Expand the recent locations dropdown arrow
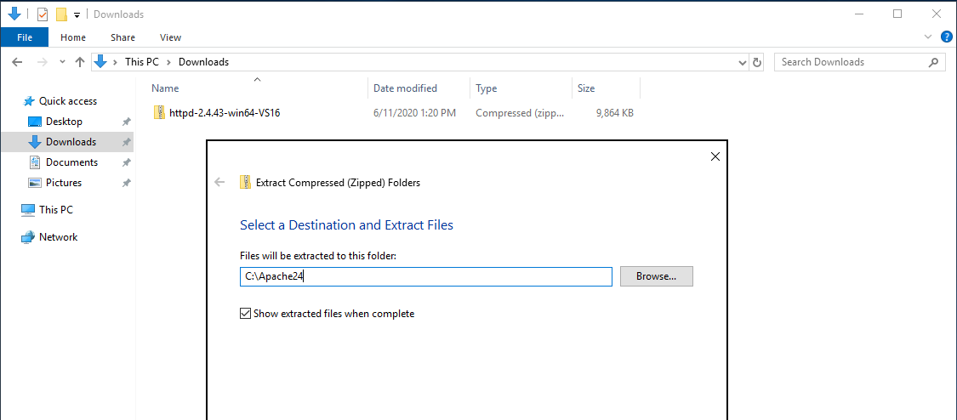This screenshot has height=420, width=957. (62, 61)
